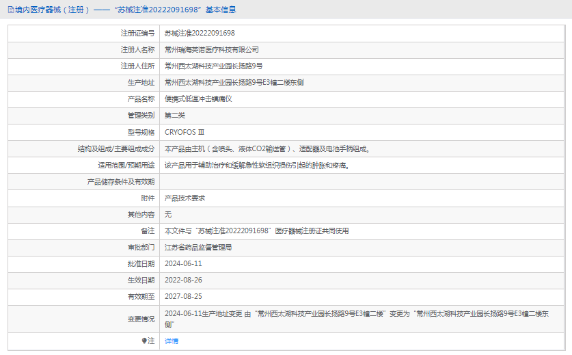Click the 生效日期 label
The width and height of the screenshot is (572, 355).
(141, 280)
